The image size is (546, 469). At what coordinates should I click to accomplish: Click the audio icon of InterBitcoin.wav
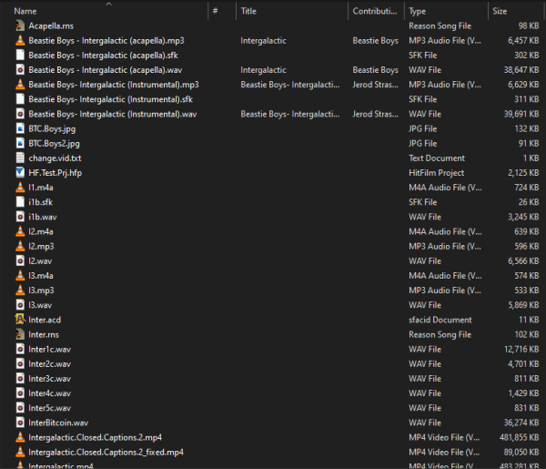20,423
